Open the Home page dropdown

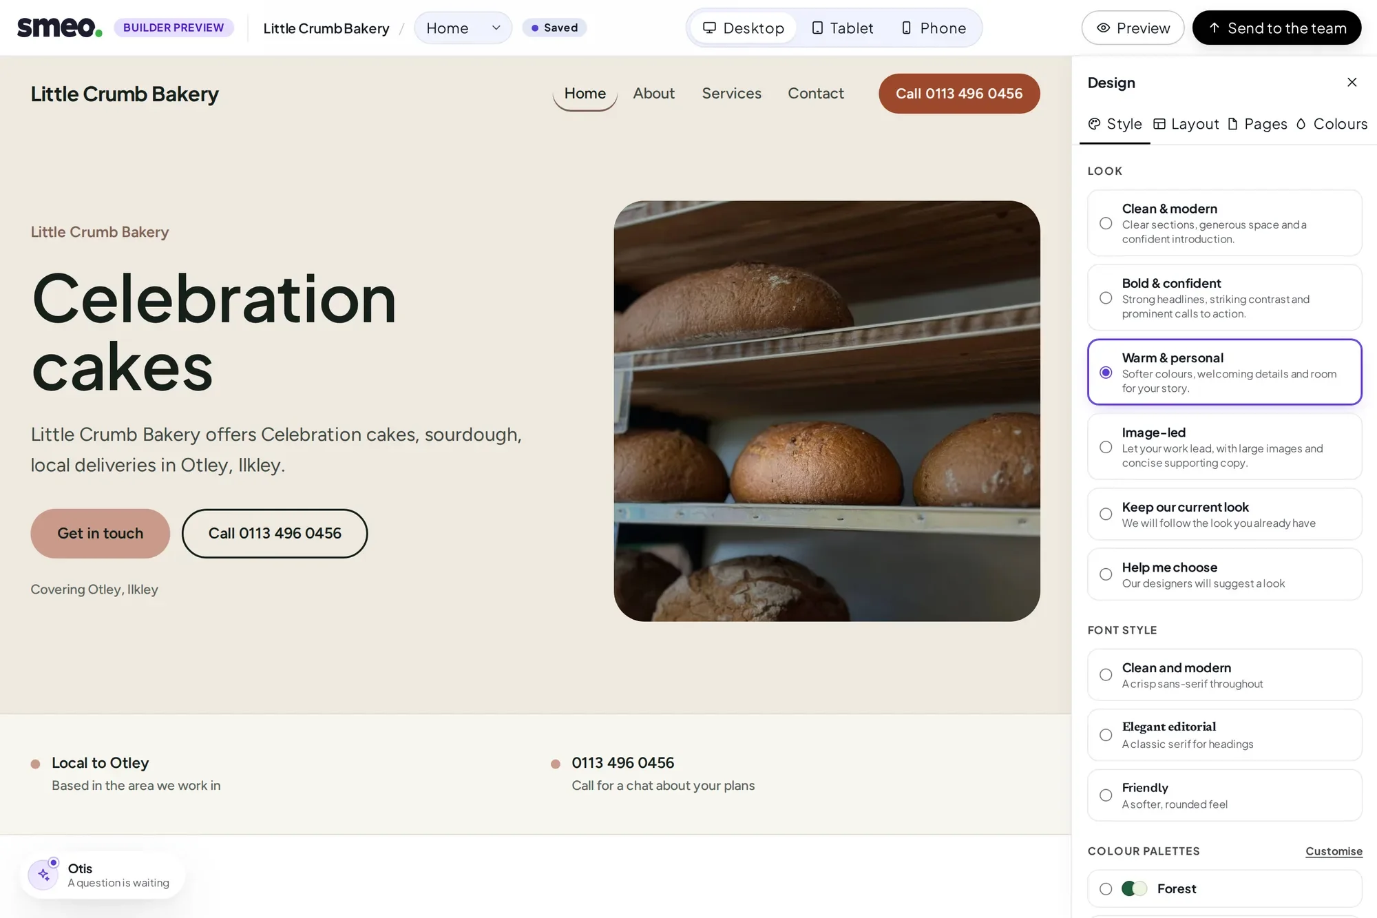463,28
